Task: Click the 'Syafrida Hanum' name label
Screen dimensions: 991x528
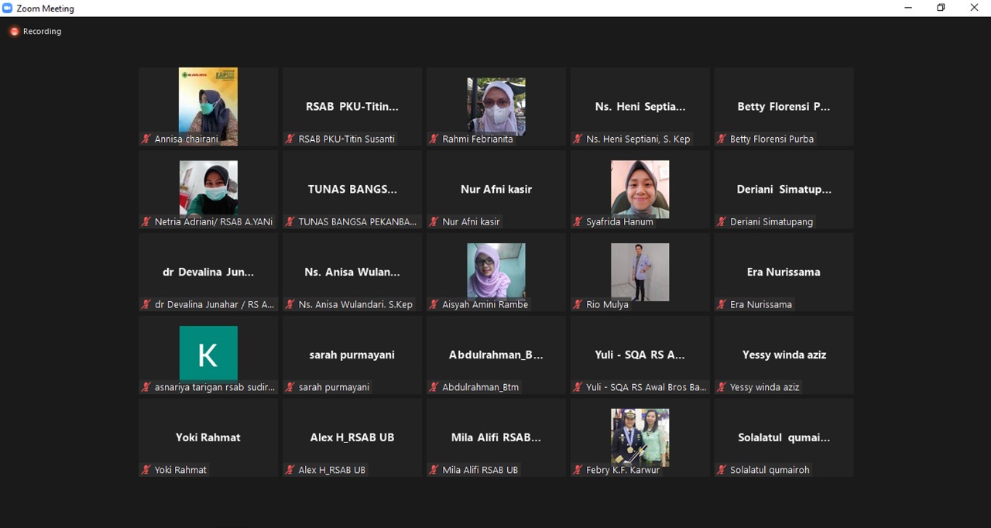Action: click(619, 221)
